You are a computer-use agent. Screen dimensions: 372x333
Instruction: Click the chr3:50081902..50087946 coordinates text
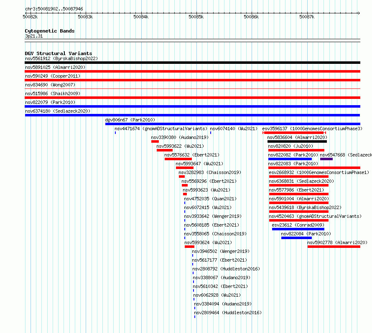pos(54,9)
